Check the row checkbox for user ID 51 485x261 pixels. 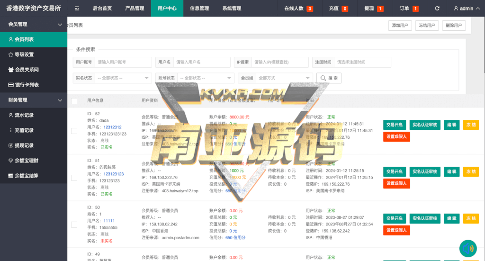click(x=74, y=178)
